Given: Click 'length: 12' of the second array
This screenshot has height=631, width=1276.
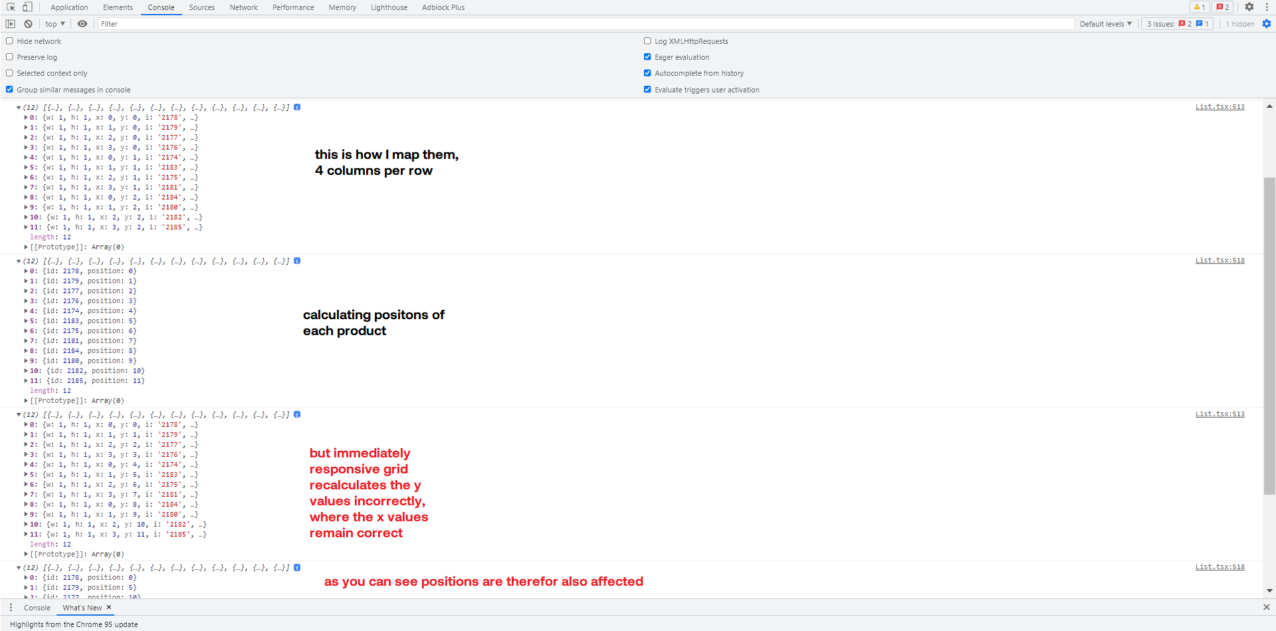Looking at the screenshot, I should [x=51, y=390].
